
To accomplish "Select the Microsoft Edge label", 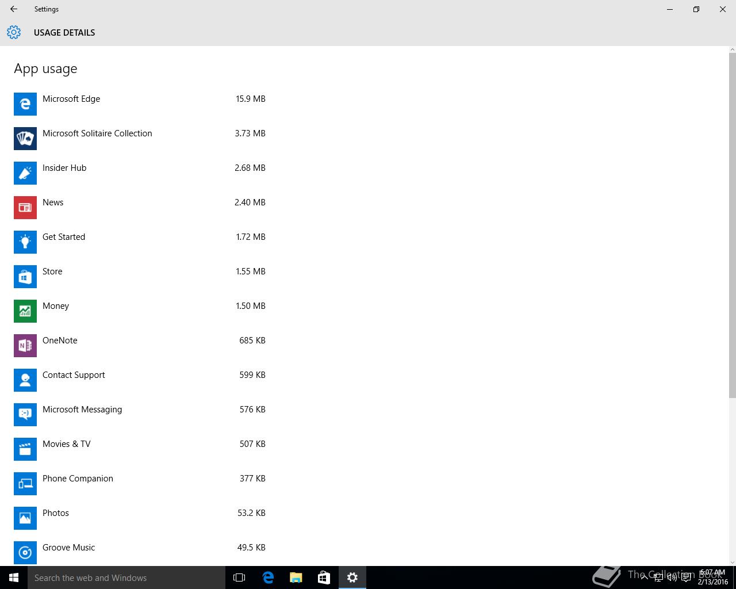I will [71, 99].
